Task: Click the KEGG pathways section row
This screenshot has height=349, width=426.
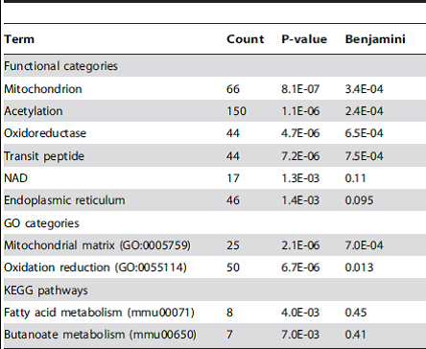Action: click(x=215, y=291)
